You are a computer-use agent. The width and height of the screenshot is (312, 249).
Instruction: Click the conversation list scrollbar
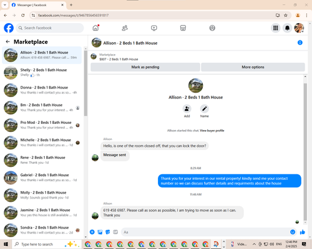tap(85, 83)
